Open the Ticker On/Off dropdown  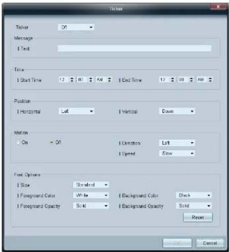coord(76,27)
